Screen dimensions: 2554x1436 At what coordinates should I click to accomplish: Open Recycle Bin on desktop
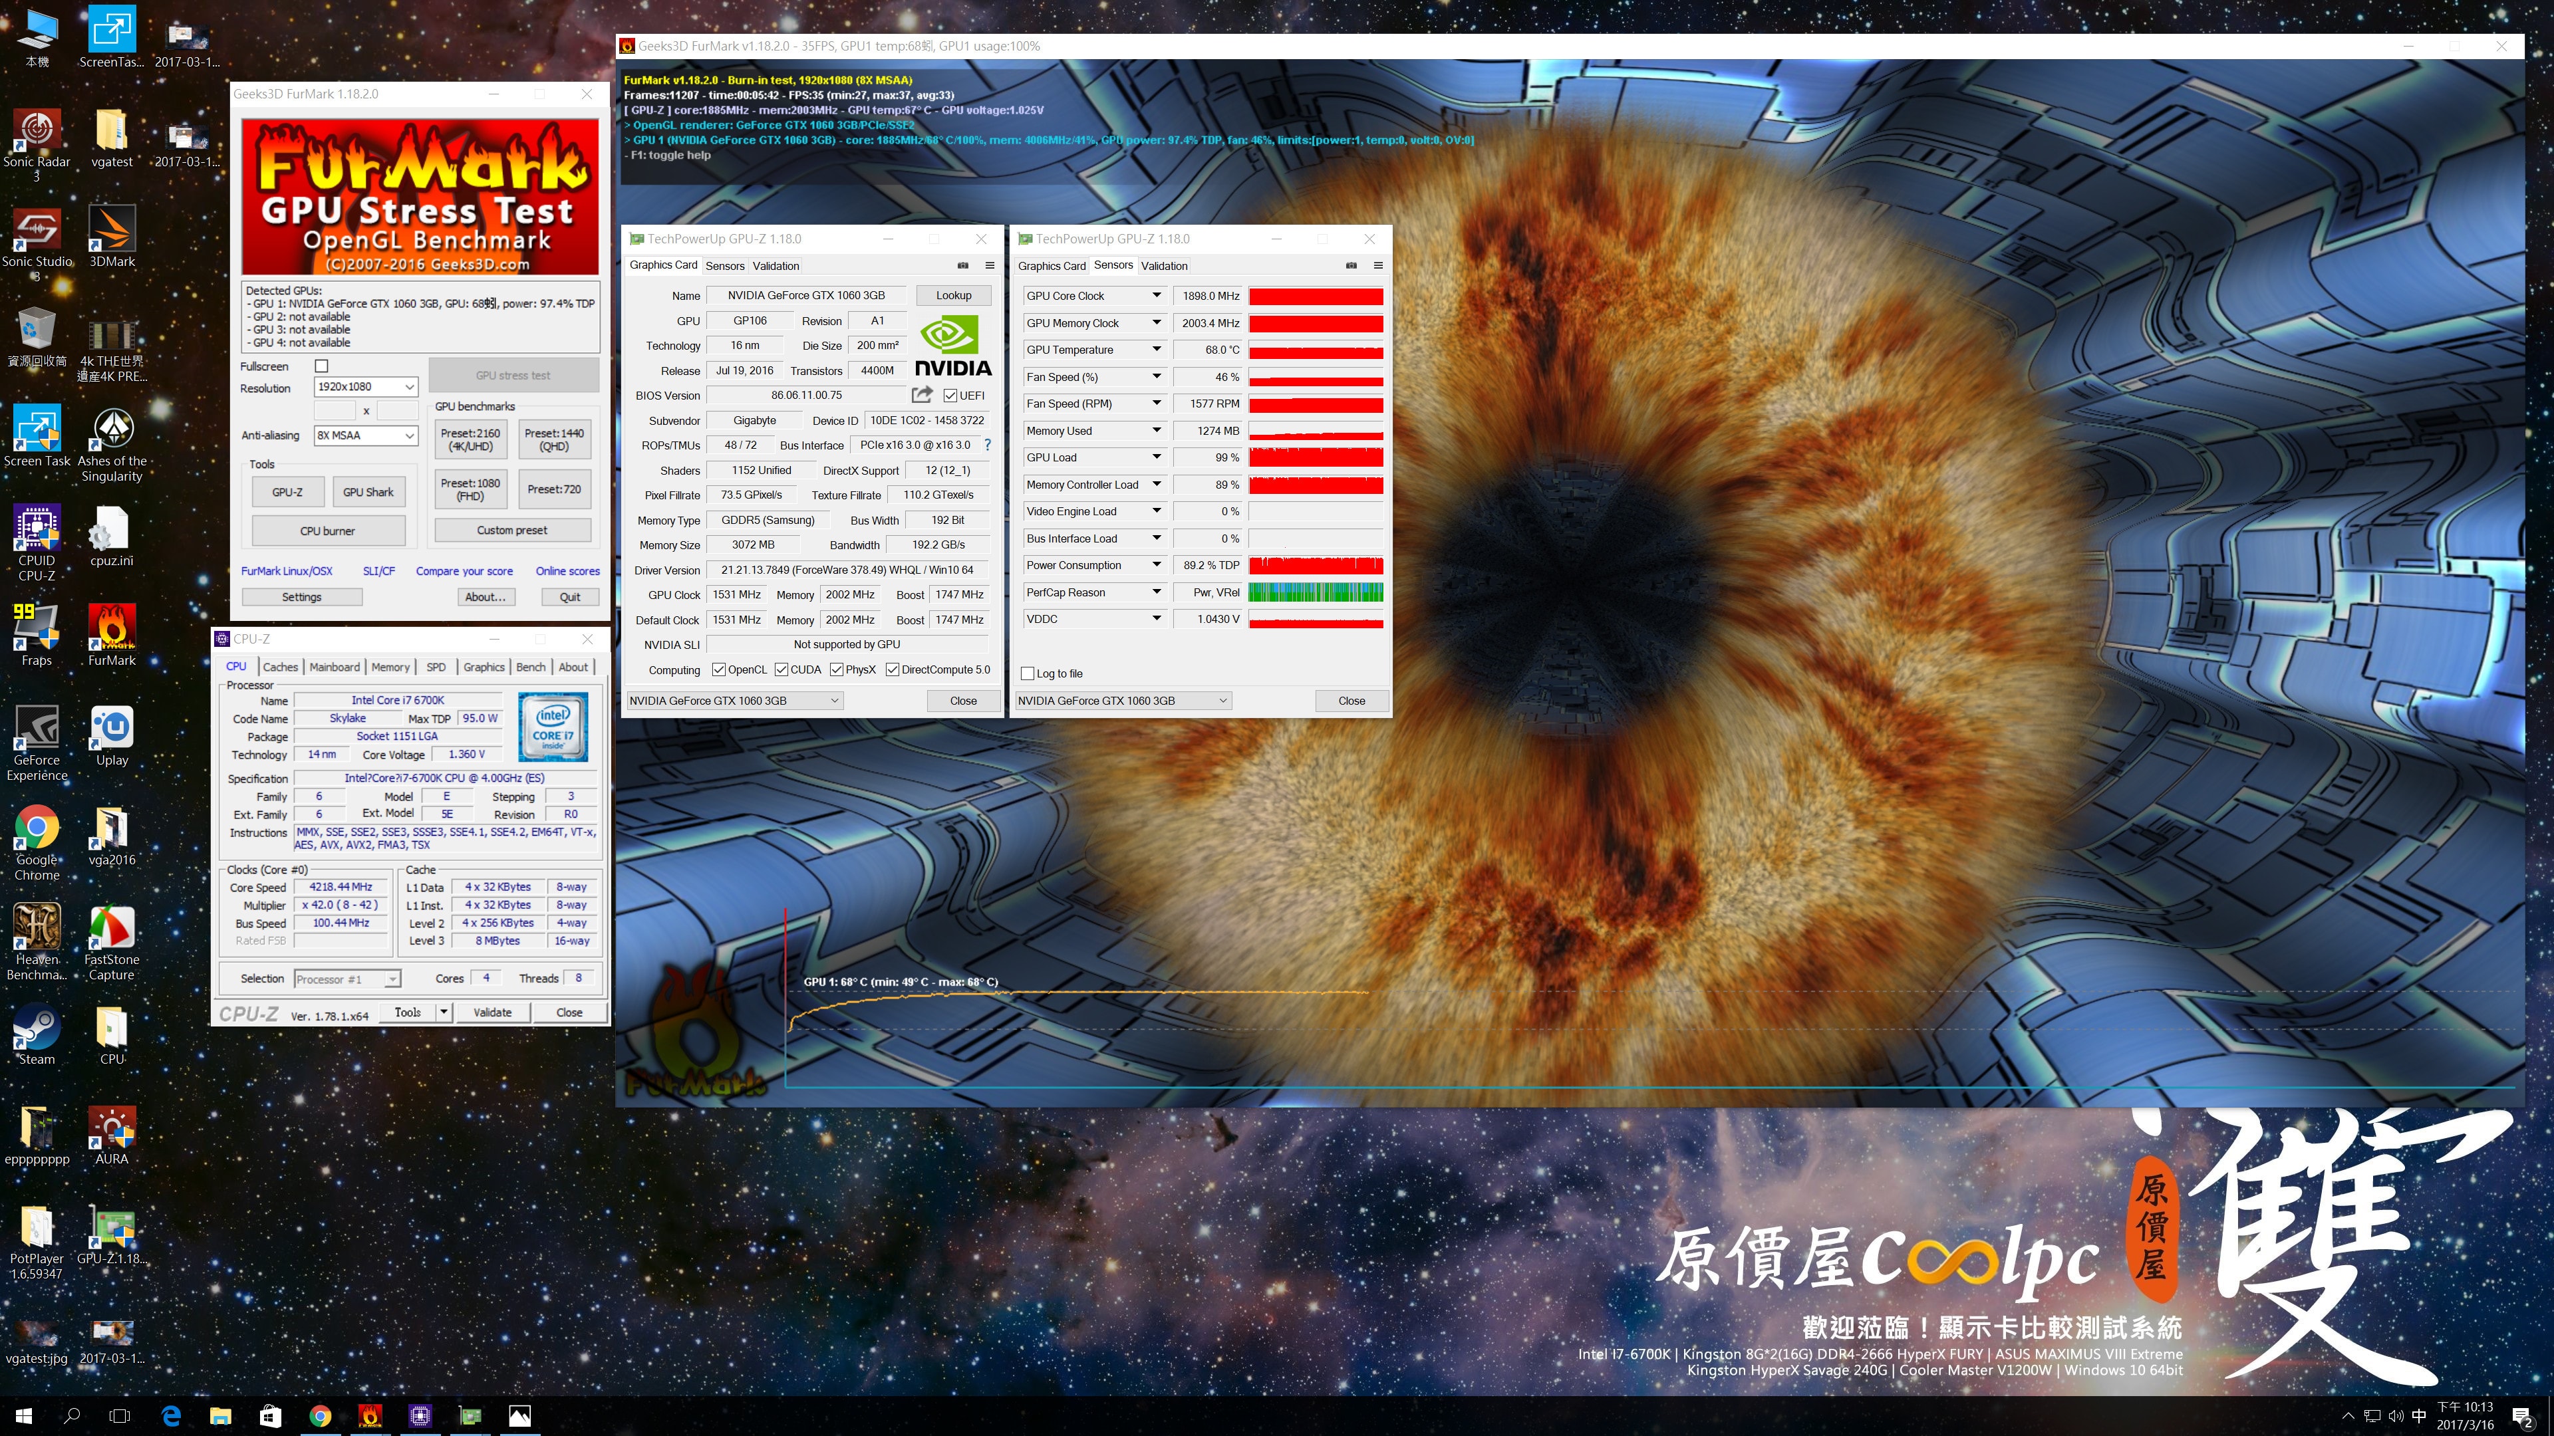[x=37, y=336]
